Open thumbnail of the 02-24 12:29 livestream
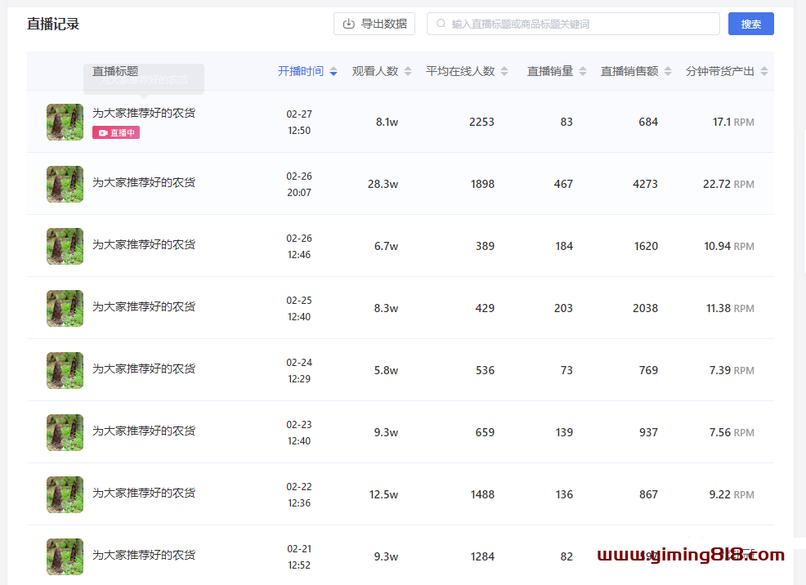This screenshot has height=585, width=806. click(x=65, y=370)
